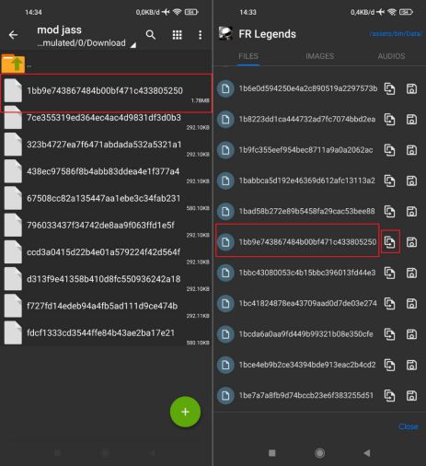Replace file 1b6e0d594250e4a2c890519a2297573b
Screen dimensions: 426x466
click(390, 88)
